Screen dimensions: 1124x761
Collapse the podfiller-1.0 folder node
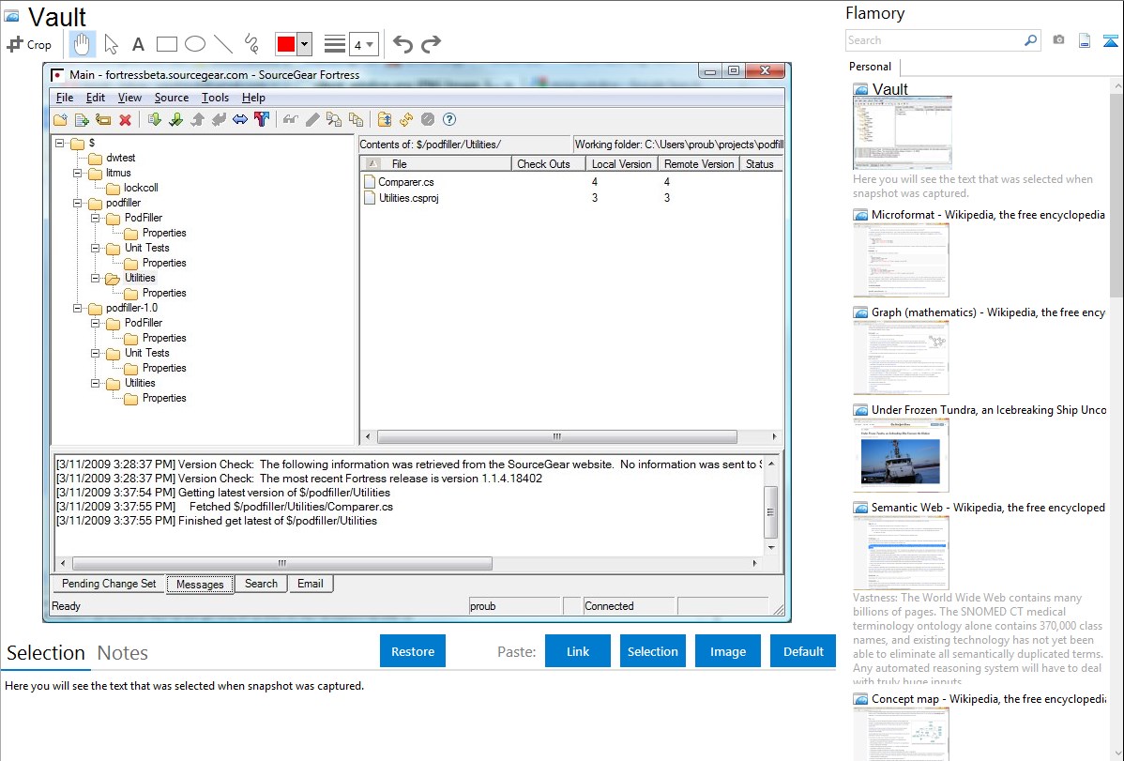78,309
